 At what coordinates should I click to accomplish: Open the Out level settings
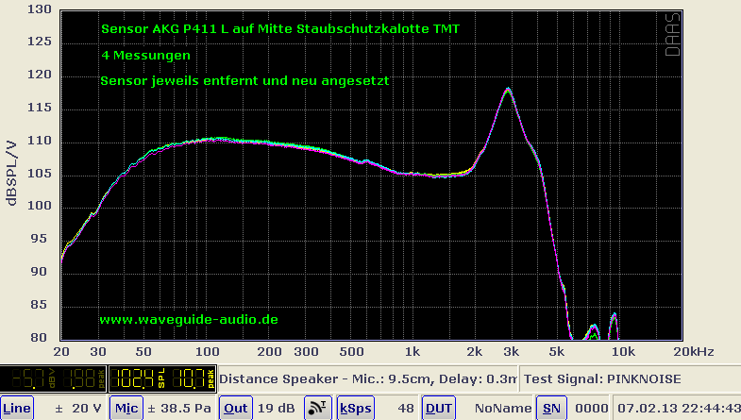coord(234,408)
